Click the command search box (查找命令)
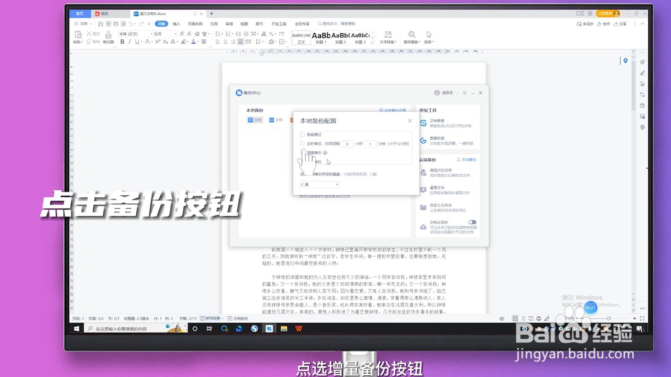This screenshot has height=377, width=671. pos(337,24)
